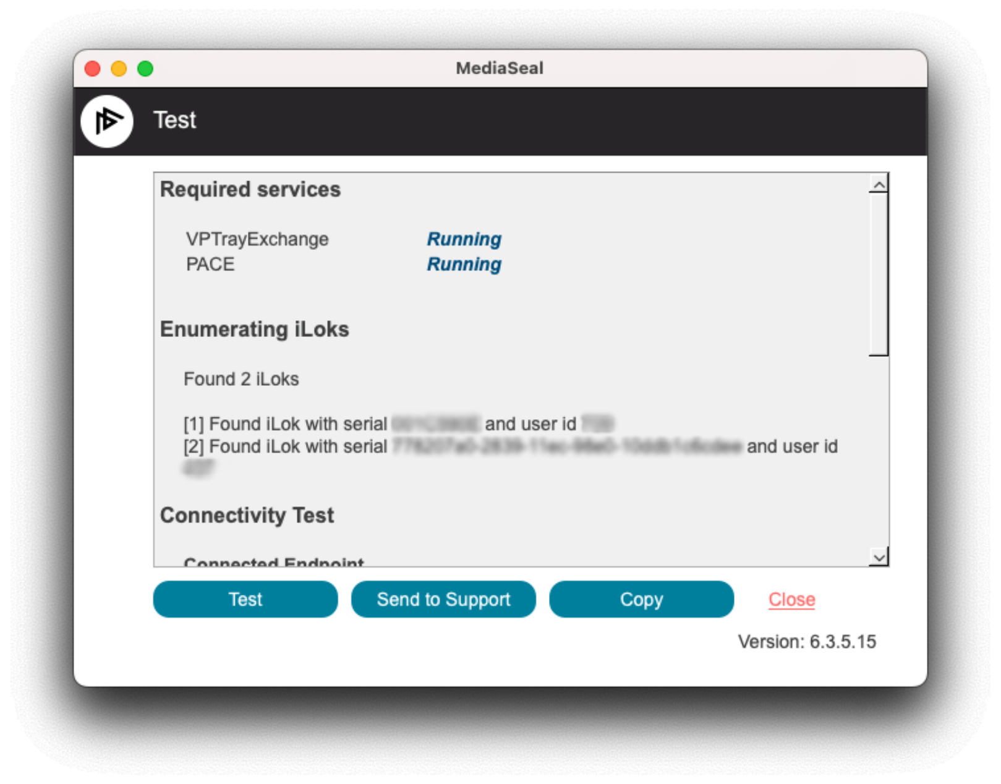Click the scroll down arrow

coord(879,556)
